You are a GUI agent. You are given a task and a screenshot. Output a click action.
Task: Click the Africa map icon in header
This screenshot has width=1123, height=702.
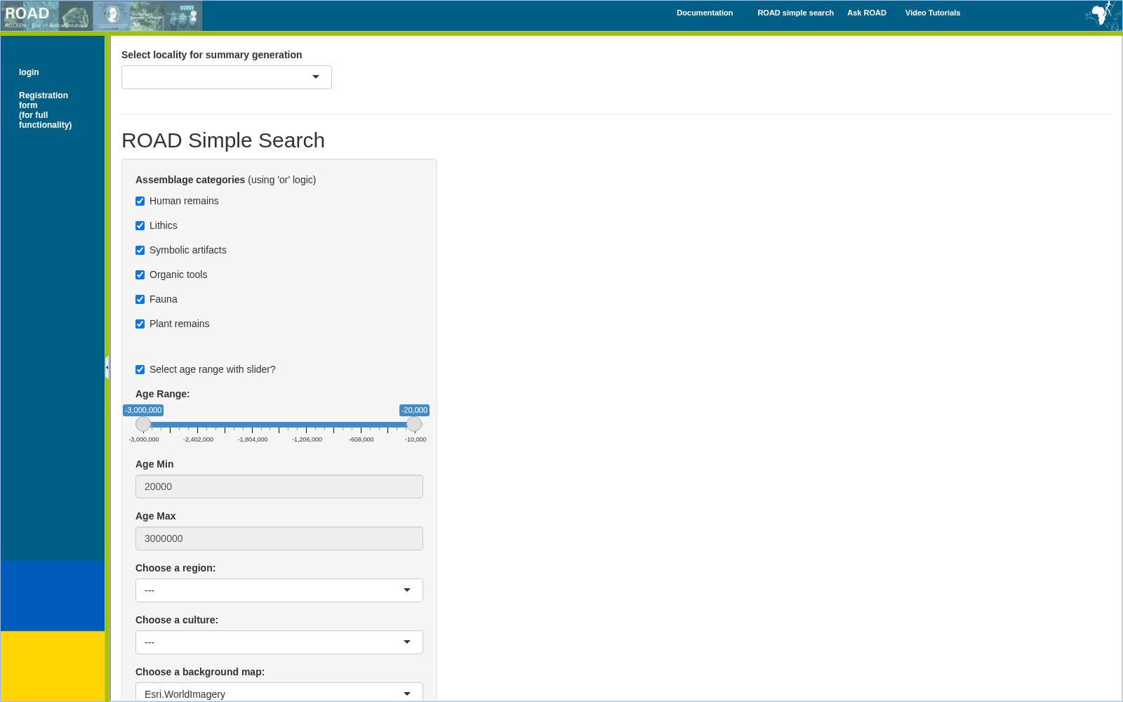(1102, 15)
